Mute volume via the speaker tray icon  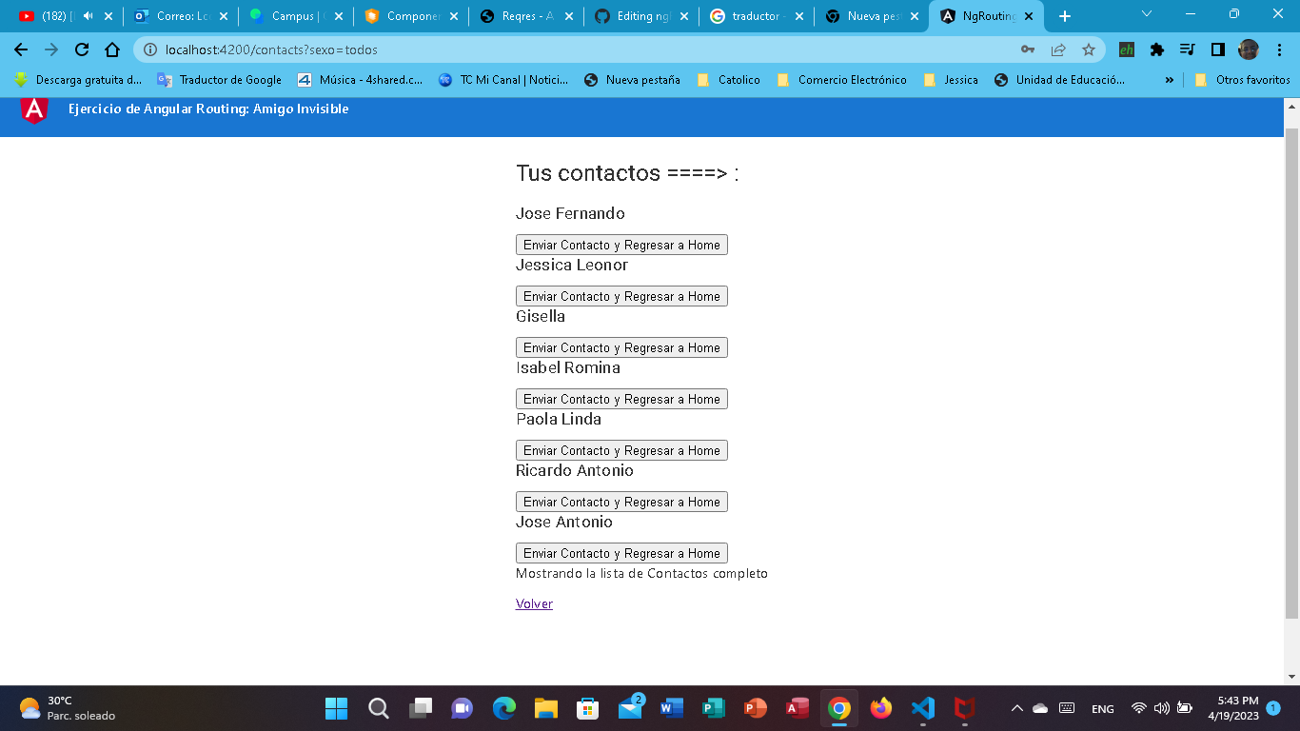1162,708
